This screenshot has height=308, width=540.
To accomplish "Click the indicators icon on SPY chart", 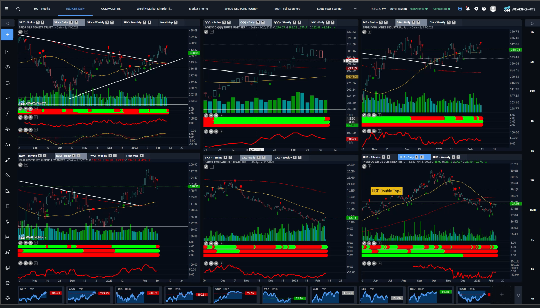I will coord(20,32).
